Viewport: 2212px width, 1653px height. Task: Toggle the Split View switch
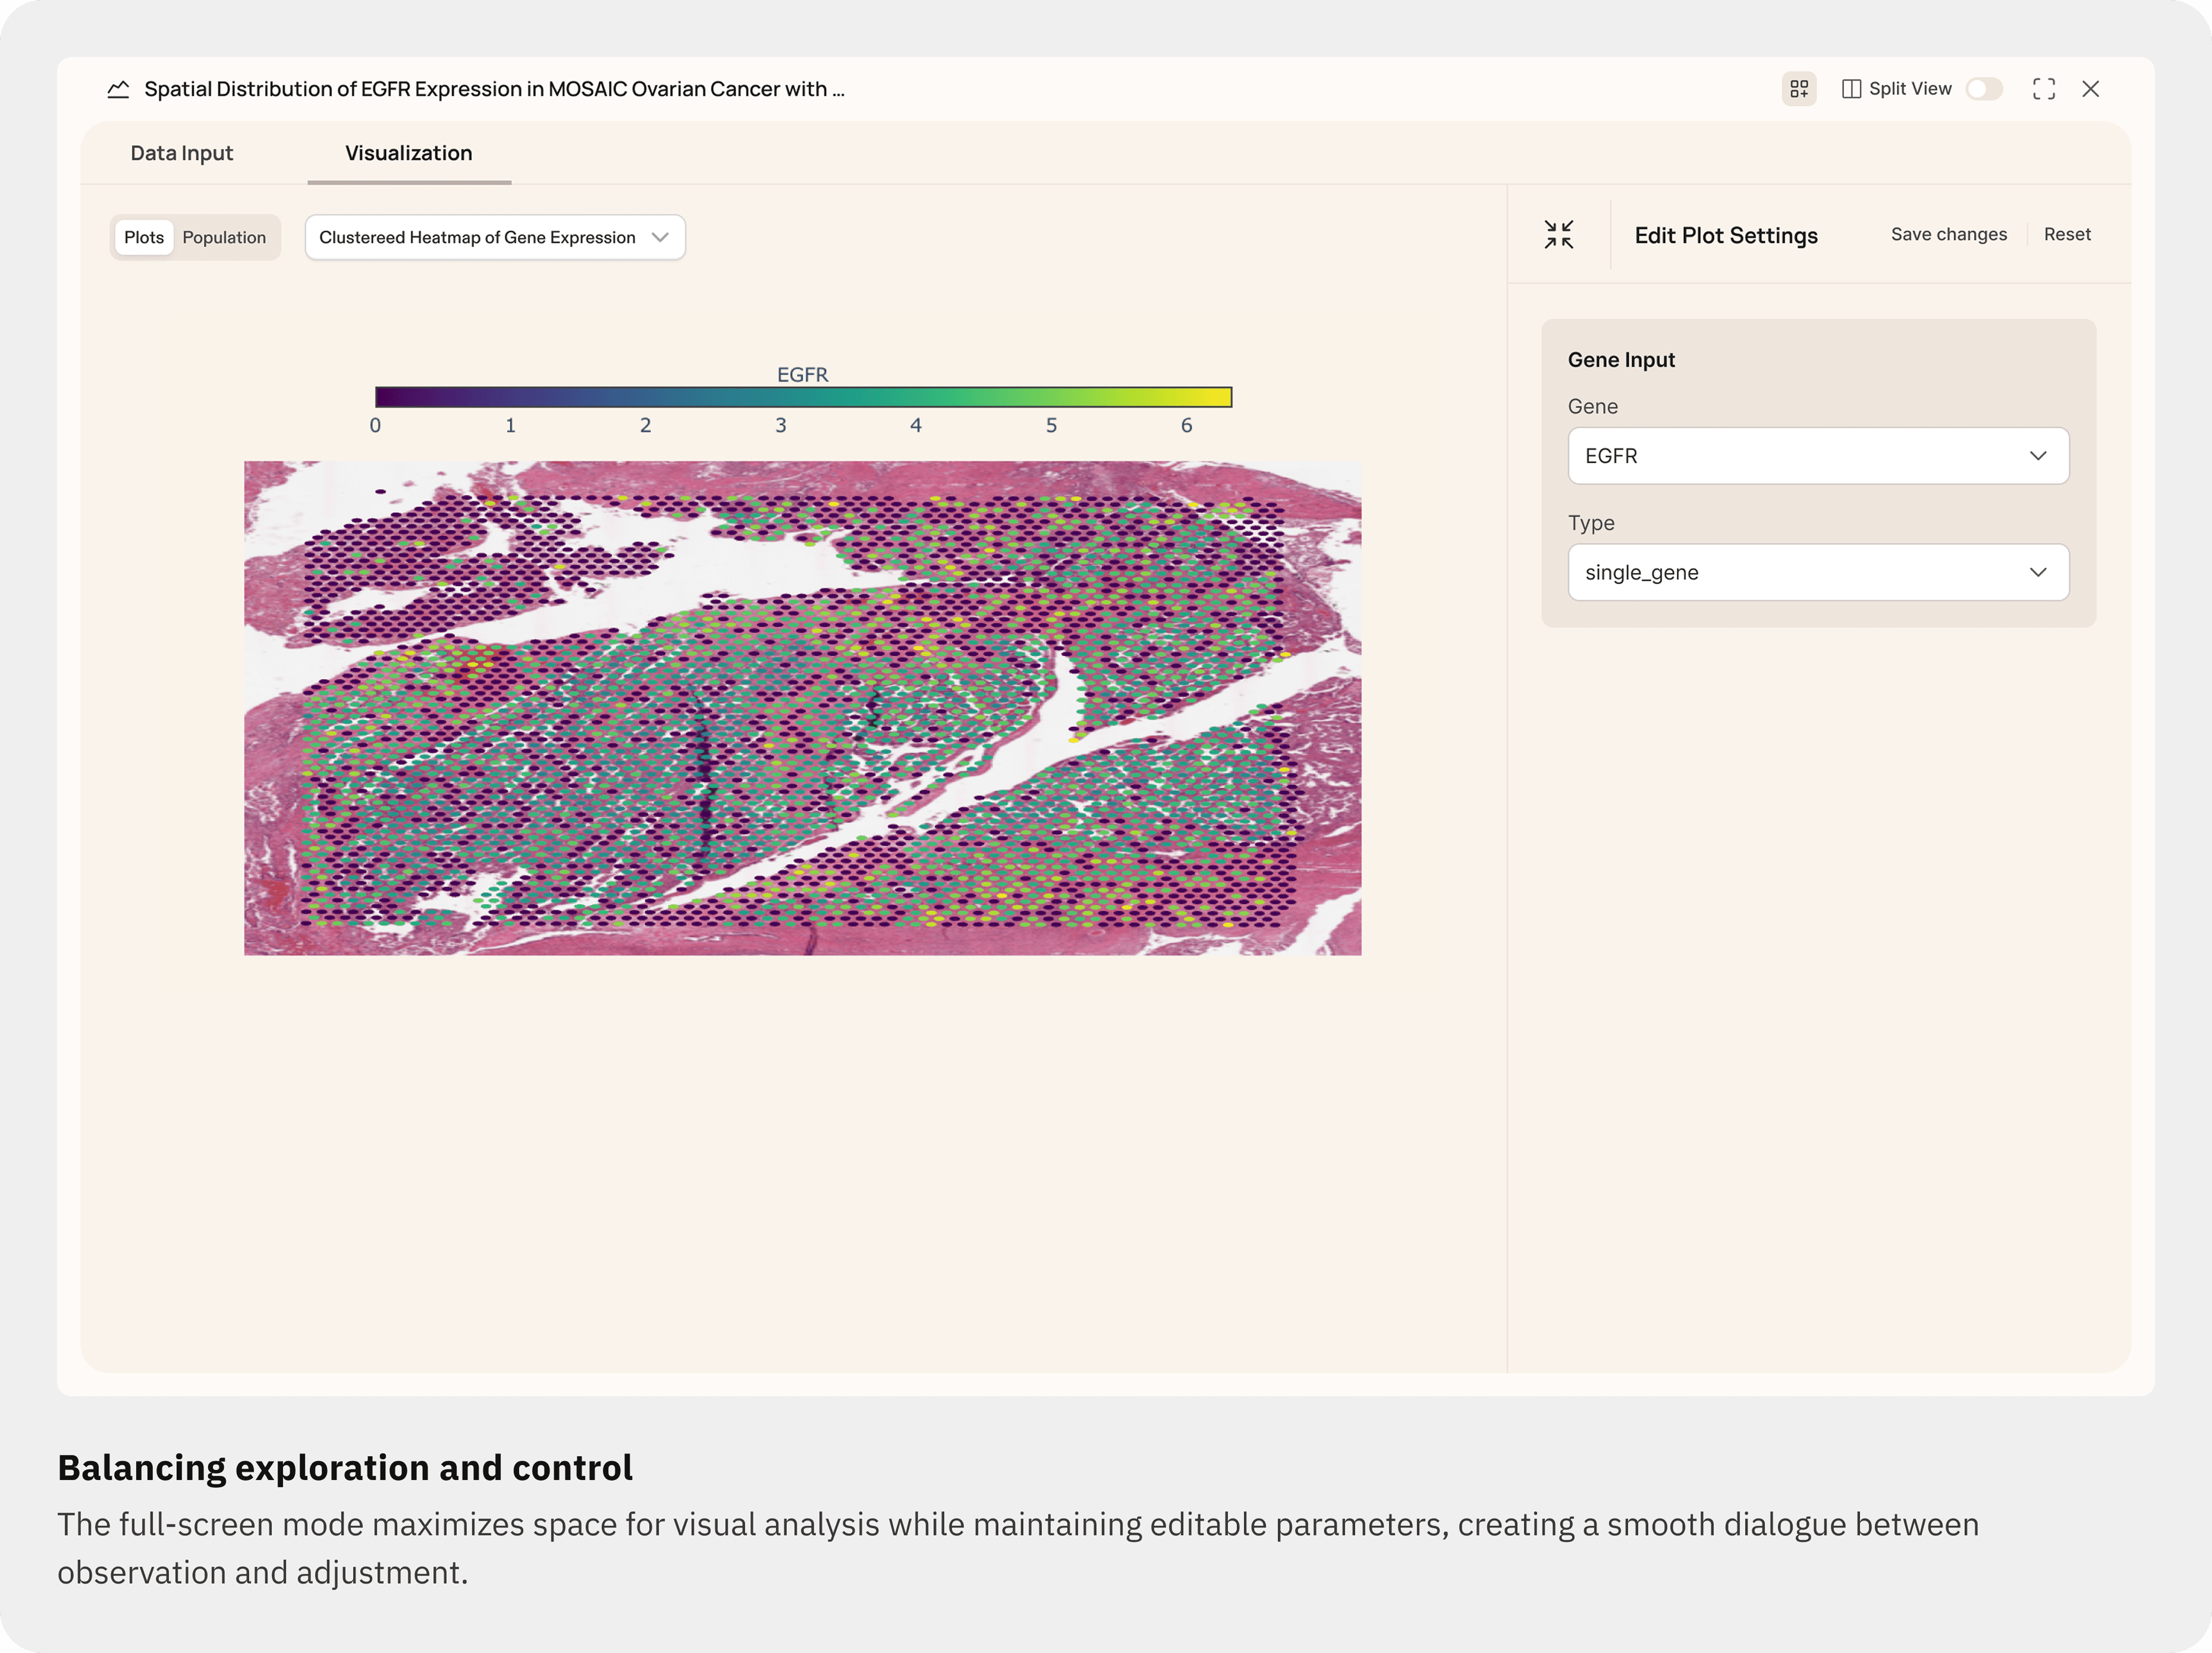pyautogui.click(x=1983, y=89)
